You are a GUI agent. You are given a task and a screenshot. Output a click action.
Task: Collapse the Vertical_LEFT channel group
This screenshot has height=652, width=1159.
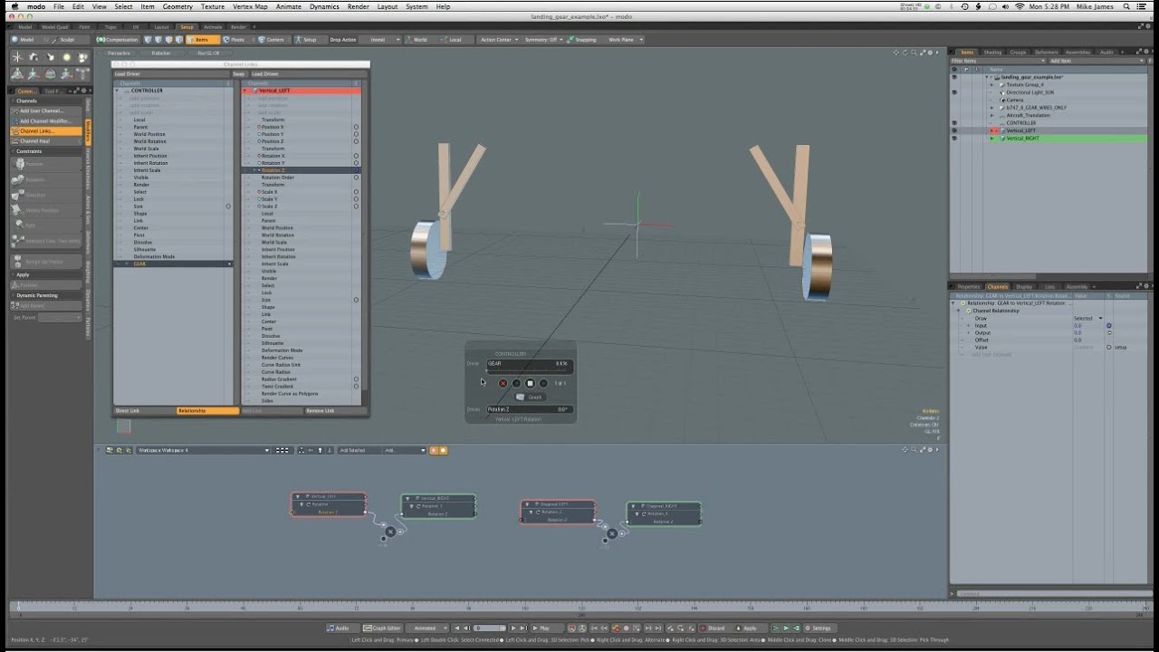(244, 91)
